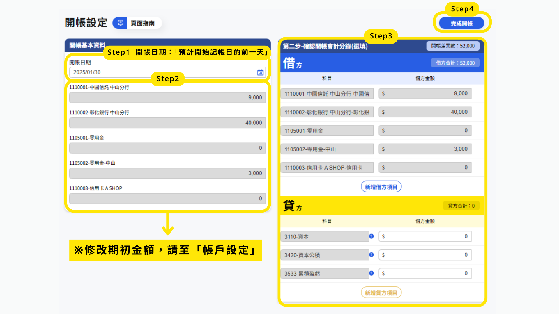Screen dimensions: 559x314
Task: Open the 頁面指南 page guide
Action: coord(142,23)
